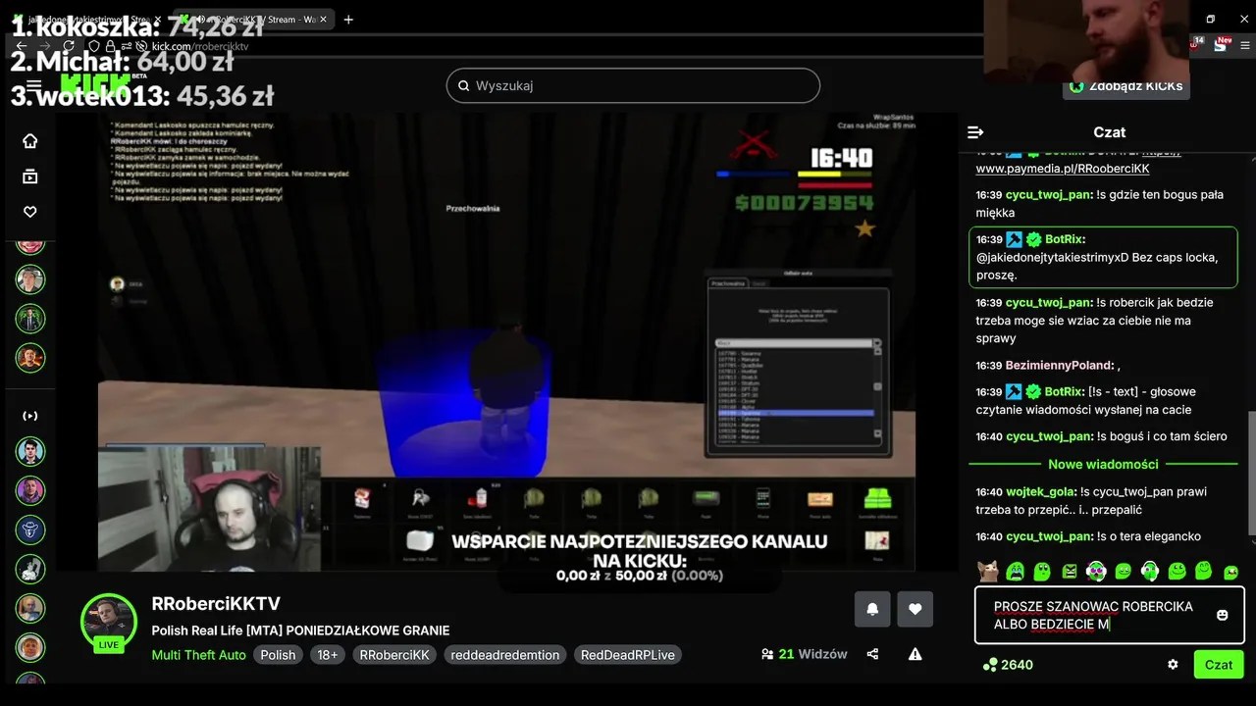1256x706 pixels.
Task: Open the hamburger menu next to Kick logo
Action: pos(35,86)
